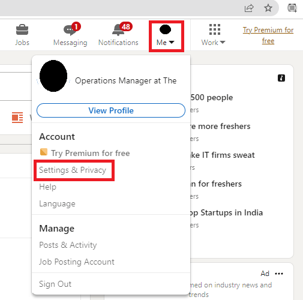303x300 pixels.
Task: Bookmark page with the star icon
Action: 268,8
